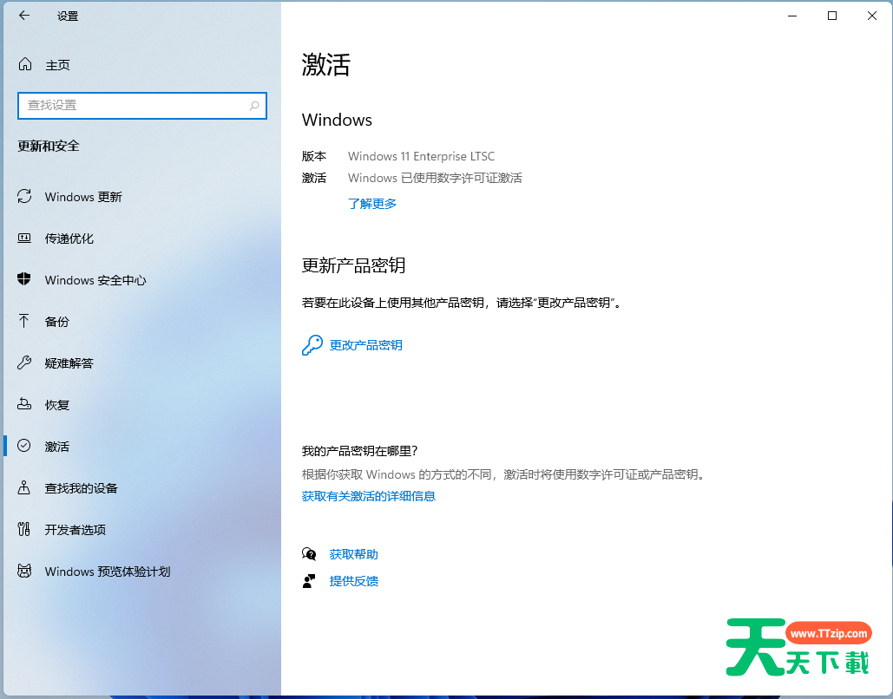Click the 疑难解答 wrench icon

point(24,363)
